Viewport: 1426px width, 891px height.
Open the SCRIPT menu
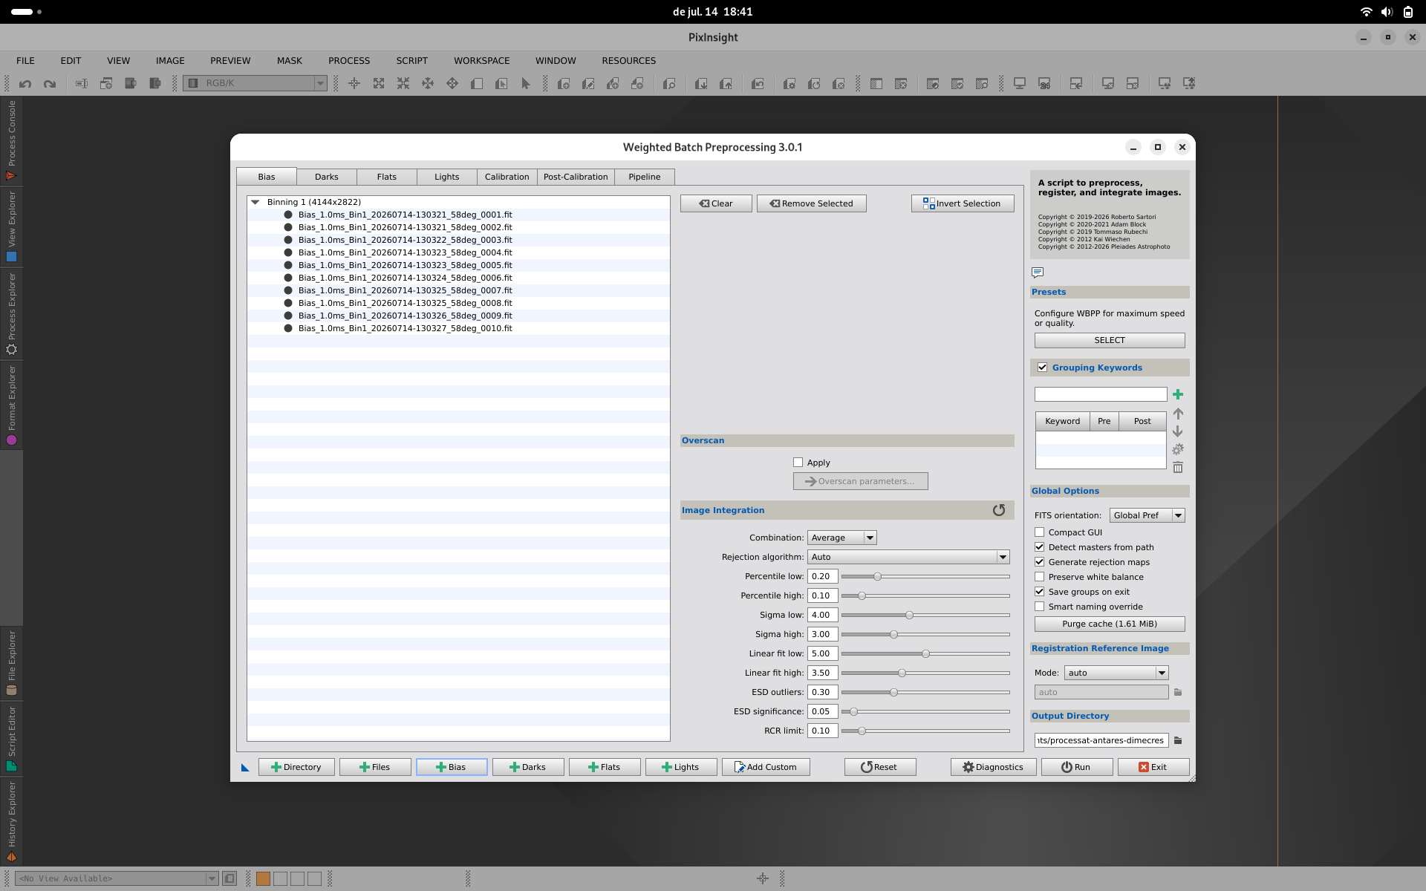coord(412,61)
